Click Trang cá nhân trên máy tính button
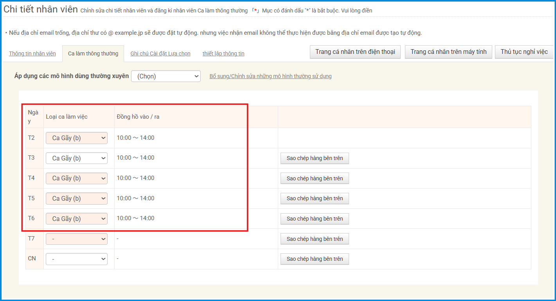 click(448, 52)
